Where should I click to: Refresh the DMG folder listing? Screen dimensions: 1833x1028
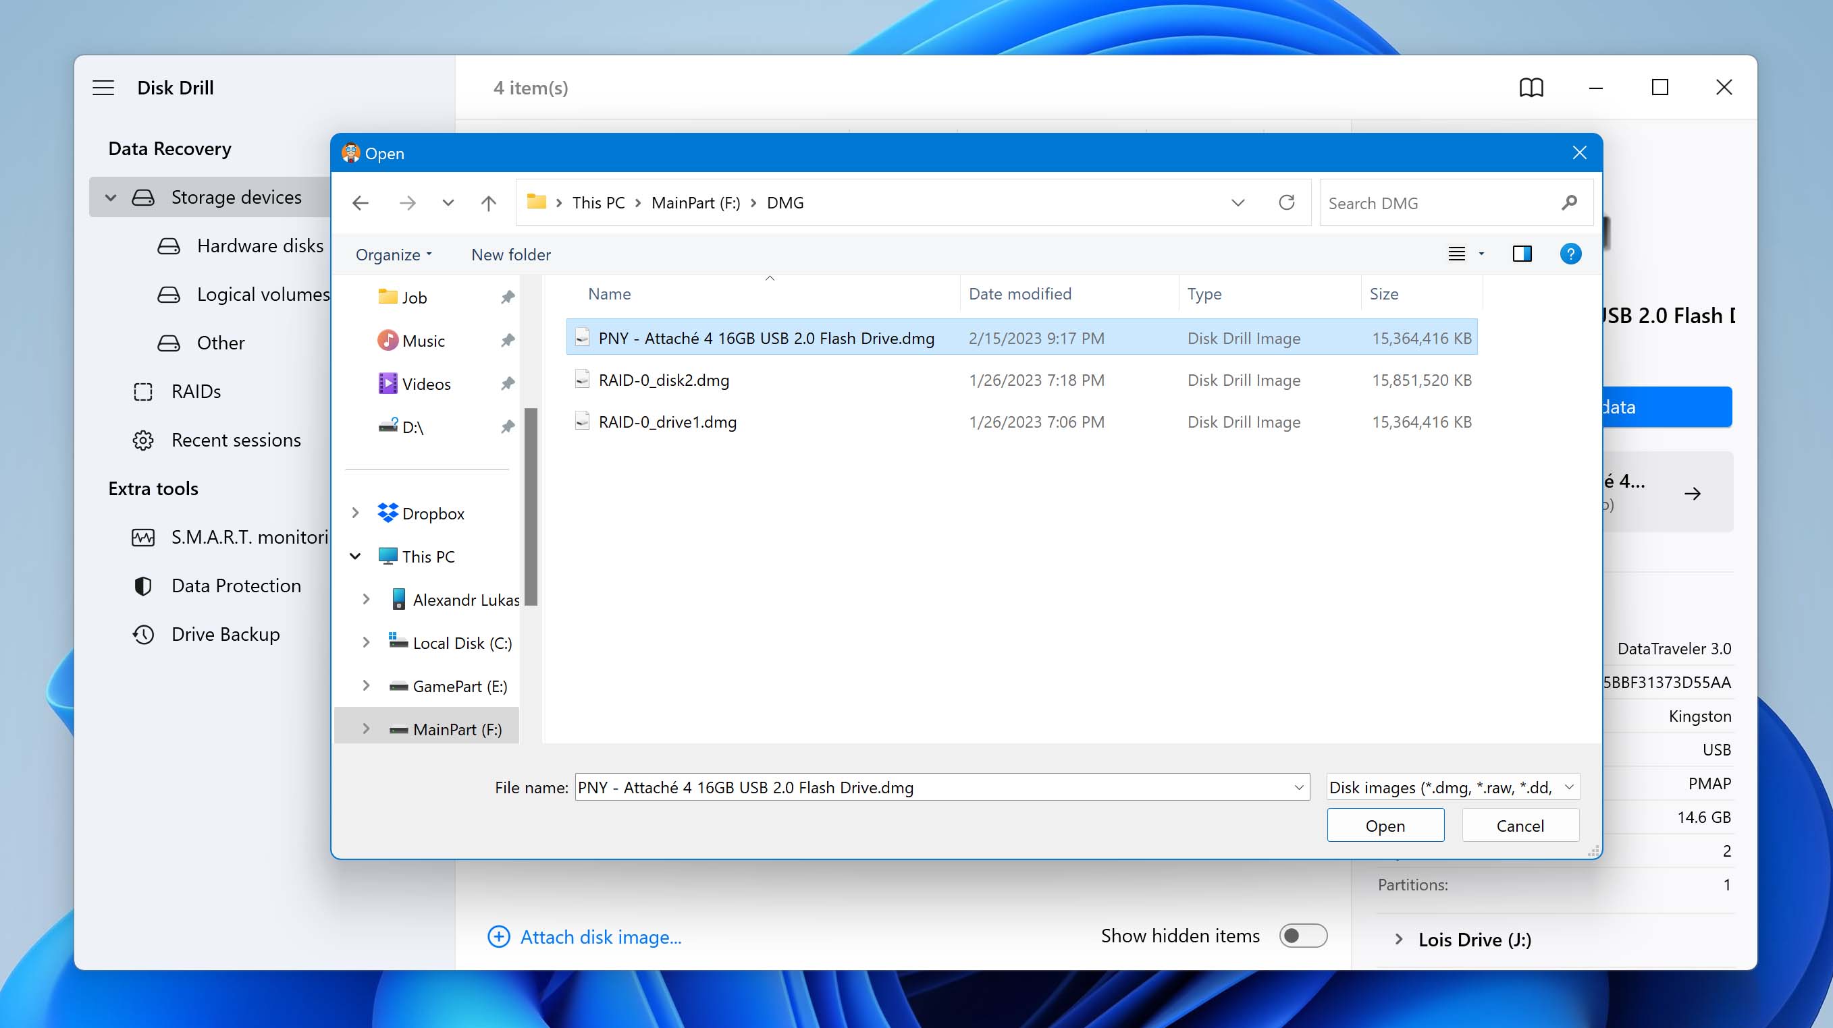pyautogui.click(x=1287, y=202)
